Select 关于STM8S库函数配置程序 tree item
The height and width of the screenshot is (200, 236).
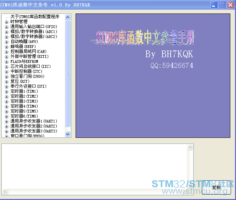35,17
